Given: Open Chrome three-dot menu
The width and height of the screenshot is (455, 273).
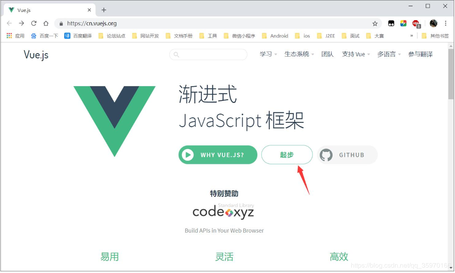Looking at the screenshot, I should tap(446, 23).
